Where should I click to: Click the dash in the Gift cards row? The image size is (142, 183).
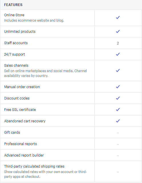118,133
